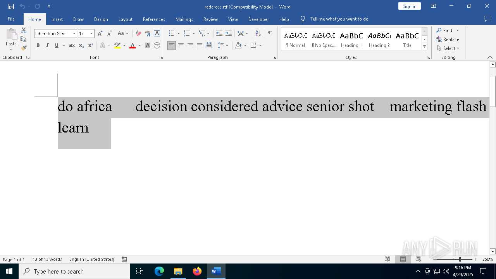Screen dimensions: 496x279
Task: Switch to the References tab
Action: pyautogui.click(x=154, y=19)
